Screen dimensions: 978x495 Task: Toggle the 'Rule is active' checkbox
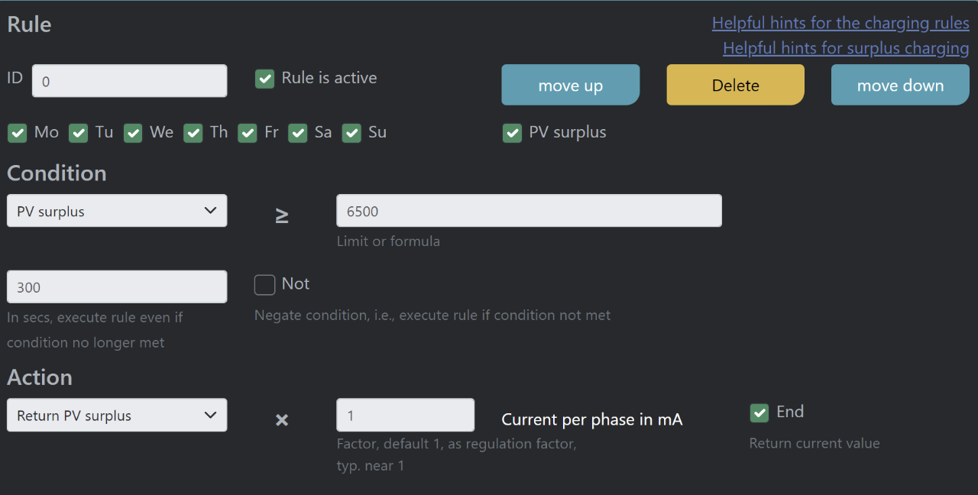click(264, 78)
